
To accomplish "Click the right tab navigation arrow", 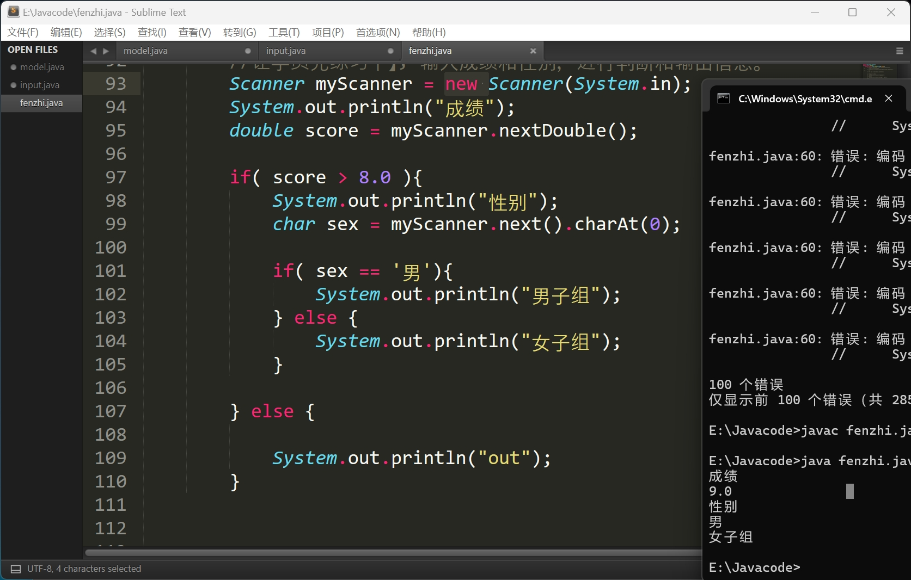I will [x=106, y=51].
